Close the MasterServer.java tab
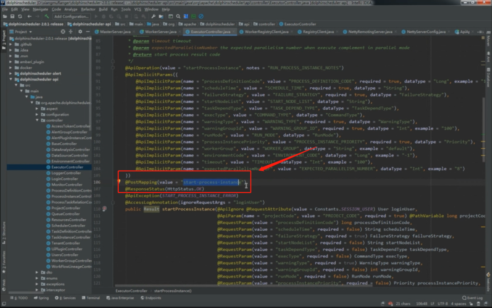 (133, 32)
